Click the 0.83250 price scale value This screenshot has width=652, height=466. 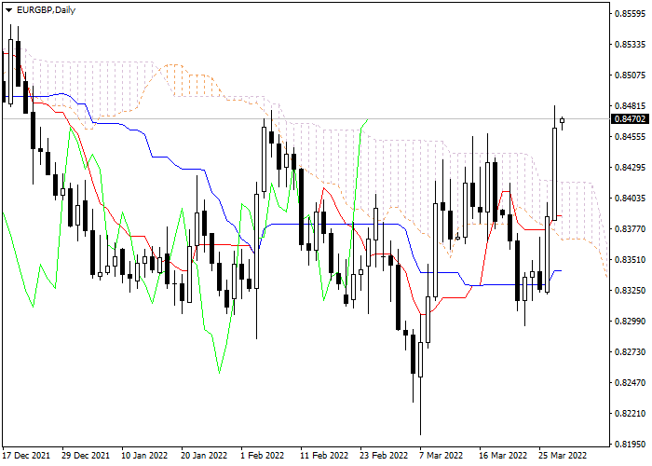(x=630, y=291)
